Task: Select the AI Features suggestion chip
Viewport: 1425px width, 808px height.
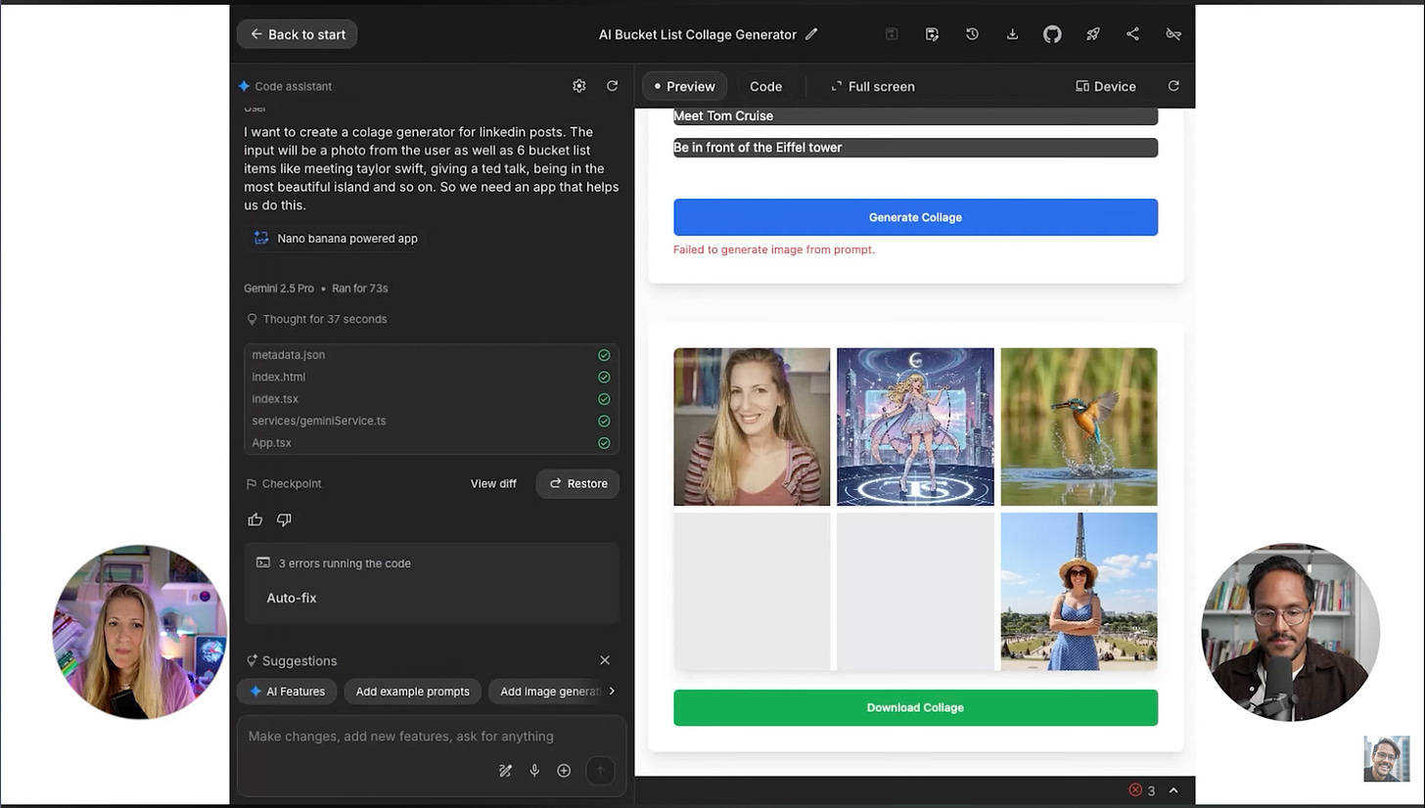Action: [x=288, y=692]
